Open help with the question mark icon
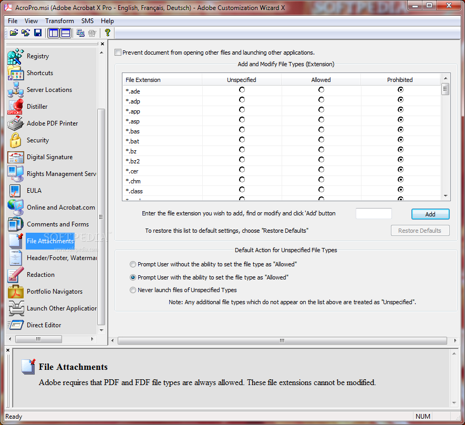 (x=107, y=33)
